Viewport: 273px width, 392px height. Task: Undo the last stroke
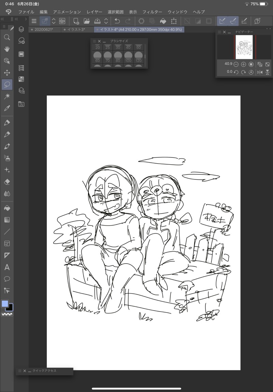pos(117,21)
